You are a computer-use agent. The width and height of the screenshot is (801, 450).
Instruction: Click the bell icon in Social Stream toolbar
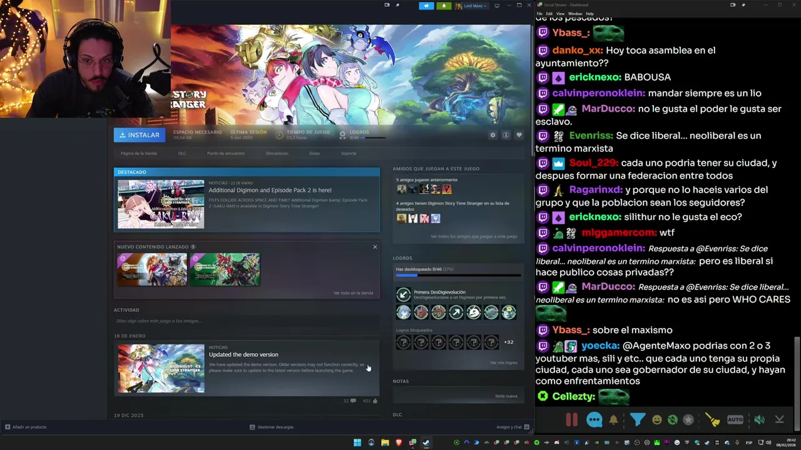(x=613, y=420)
